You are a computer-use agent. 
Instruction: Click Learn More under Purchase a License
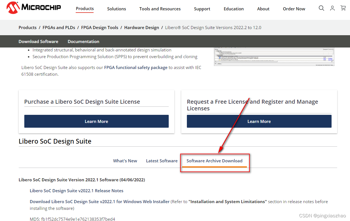[x=96, y=121]
